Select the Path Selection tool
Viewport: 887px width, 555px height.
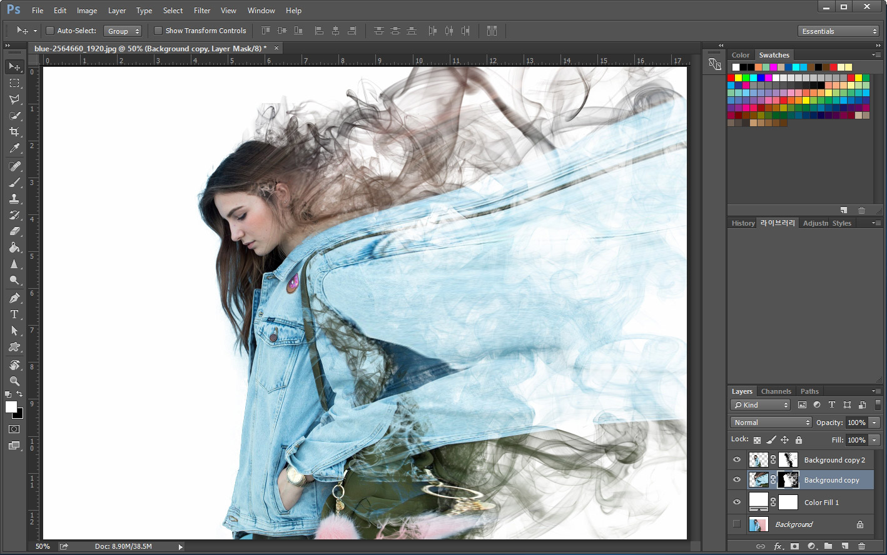14,331
